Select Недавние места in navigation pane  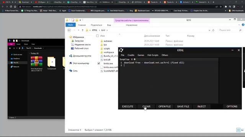tap(83, 45)
